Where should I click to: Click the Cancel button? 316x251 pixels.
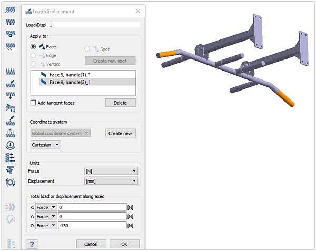91,244
